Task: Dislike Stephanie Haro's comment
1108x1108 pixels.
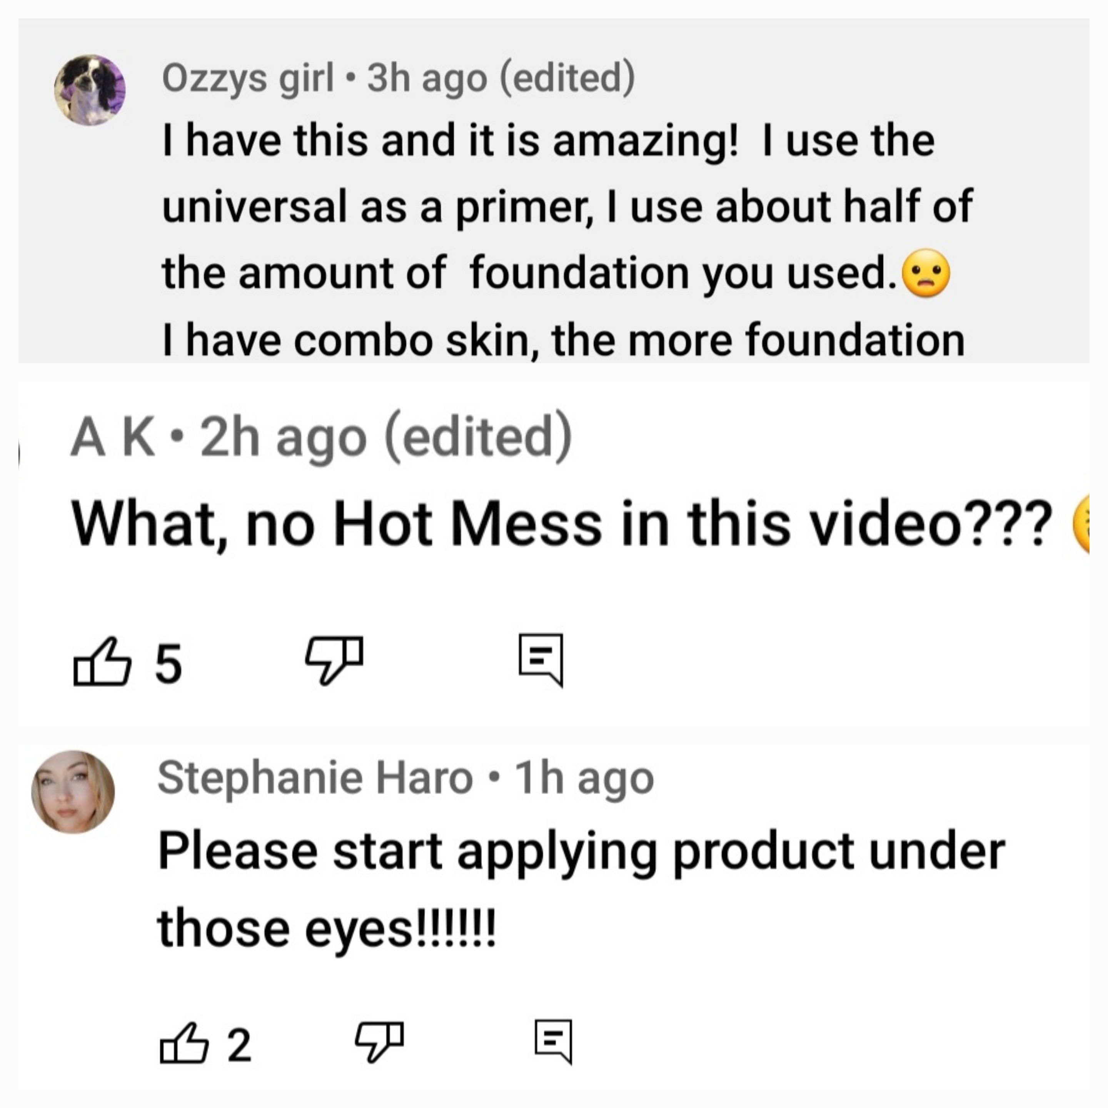Action: tap(380, 1042)
